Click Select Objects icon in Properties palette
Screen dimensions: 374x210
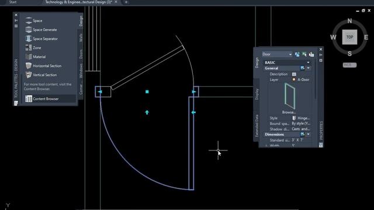tap(304, 54)
